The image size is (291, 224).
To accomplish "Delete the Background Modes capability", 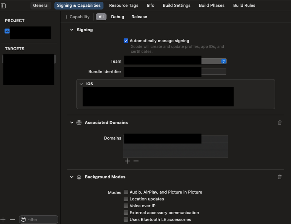I will pos(280,177).
